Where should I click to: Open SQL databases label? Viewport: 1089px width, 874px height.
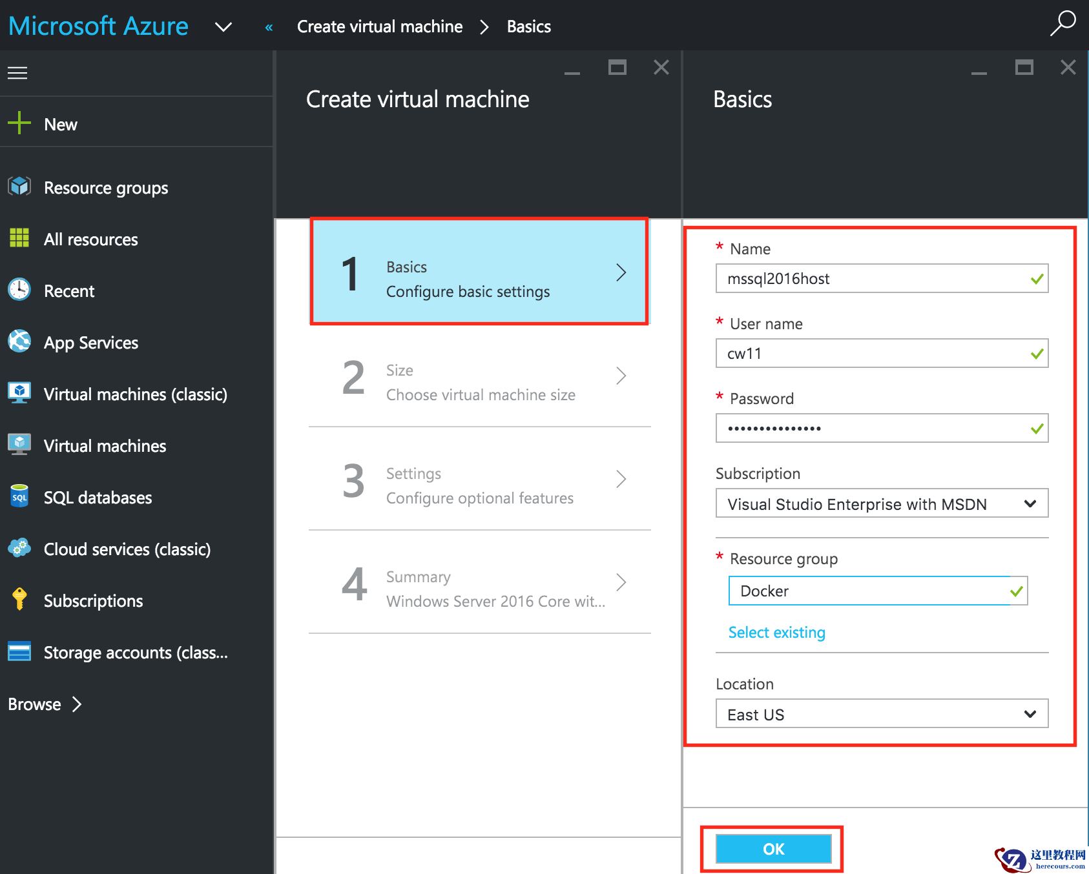[98, 498]
